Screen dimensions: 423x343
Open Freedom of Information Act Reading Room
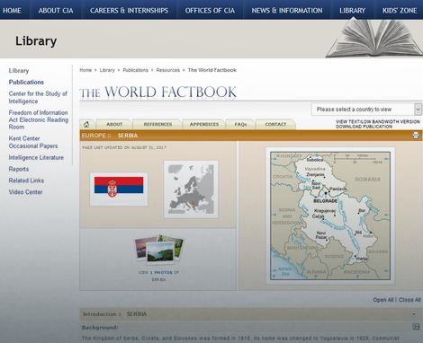pyautogui.click(x=39, y=119)
